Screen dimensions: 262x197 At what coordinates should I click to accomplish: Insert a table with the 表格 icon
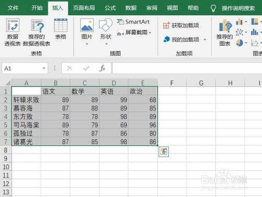61,25
